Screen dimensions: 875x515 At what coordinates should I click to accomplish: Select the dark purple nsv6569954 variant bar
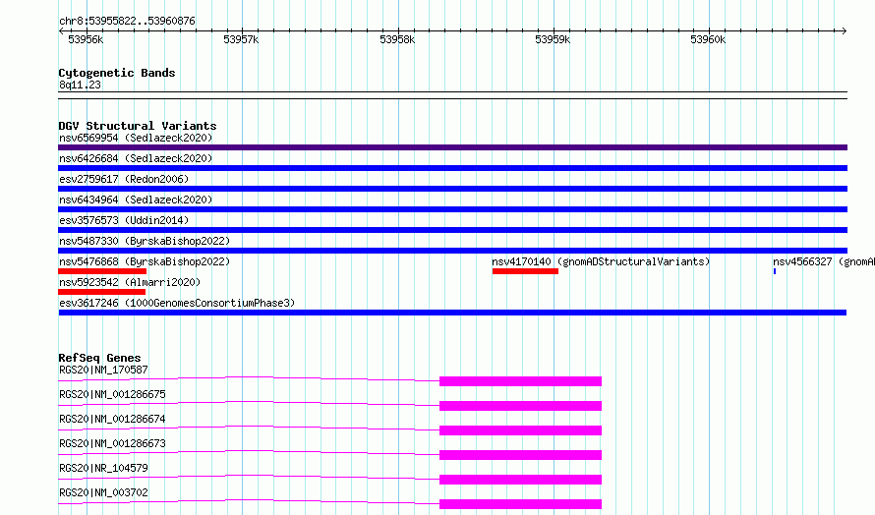(452, 147)
